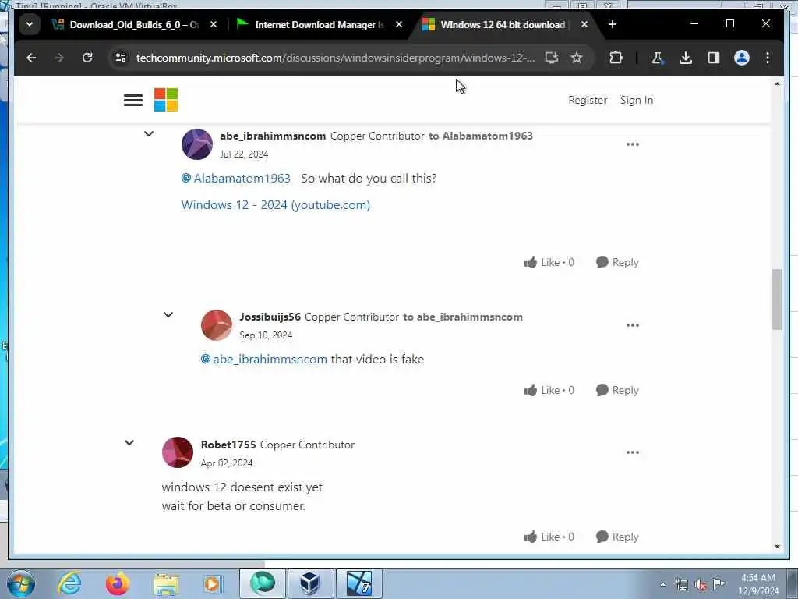Open the browser downloads icon

[x=686, y=58]
